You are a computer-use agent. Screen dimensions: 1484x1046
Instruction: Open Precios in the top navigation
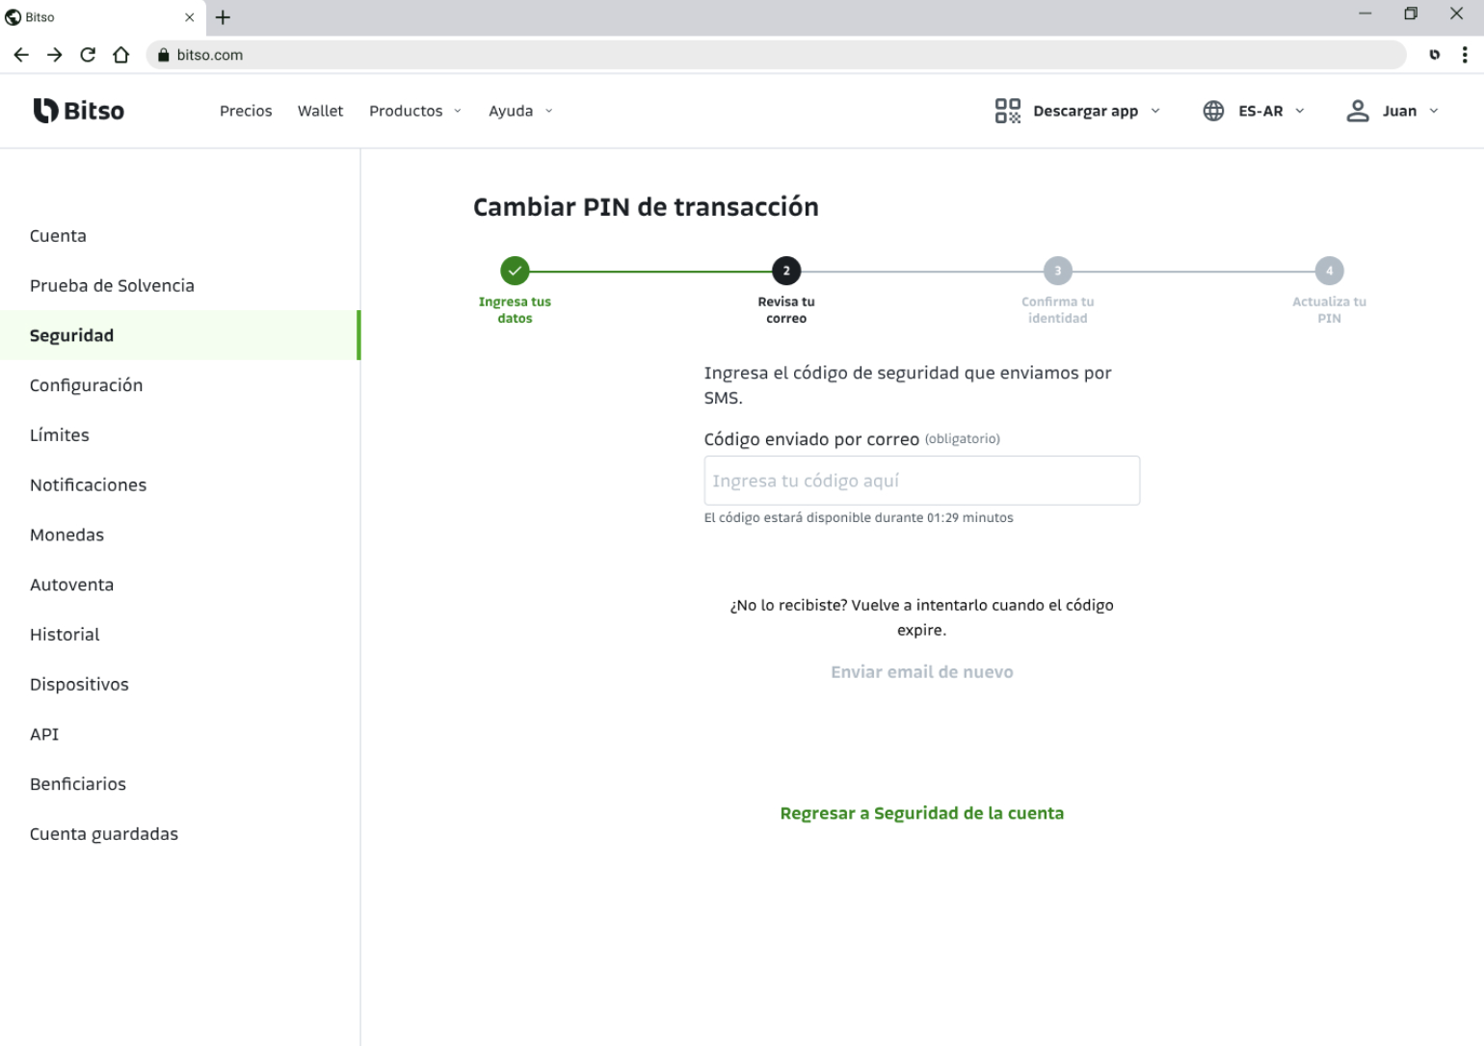[246, 111]
